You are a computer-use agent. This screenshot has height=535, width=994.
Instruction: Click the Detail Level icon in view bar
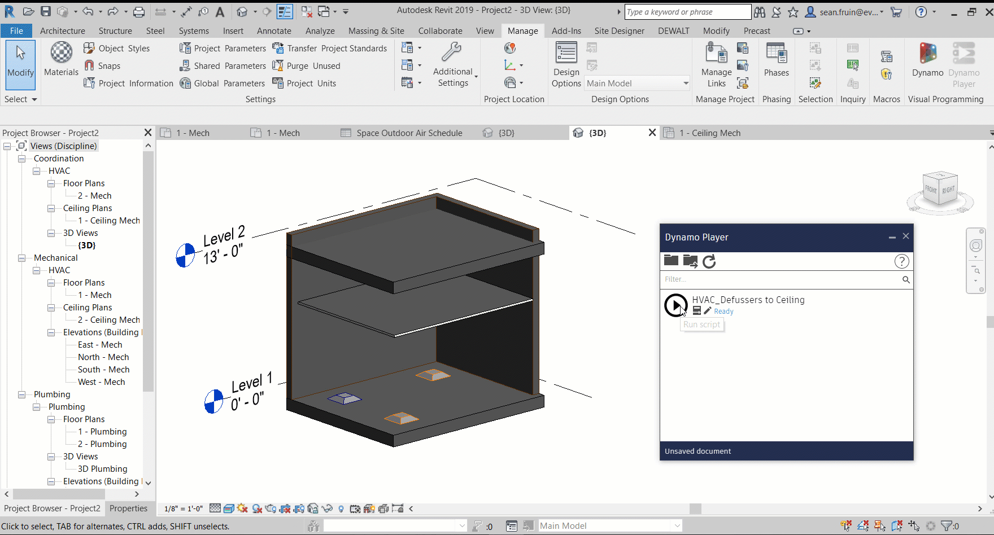coord(215,508)
